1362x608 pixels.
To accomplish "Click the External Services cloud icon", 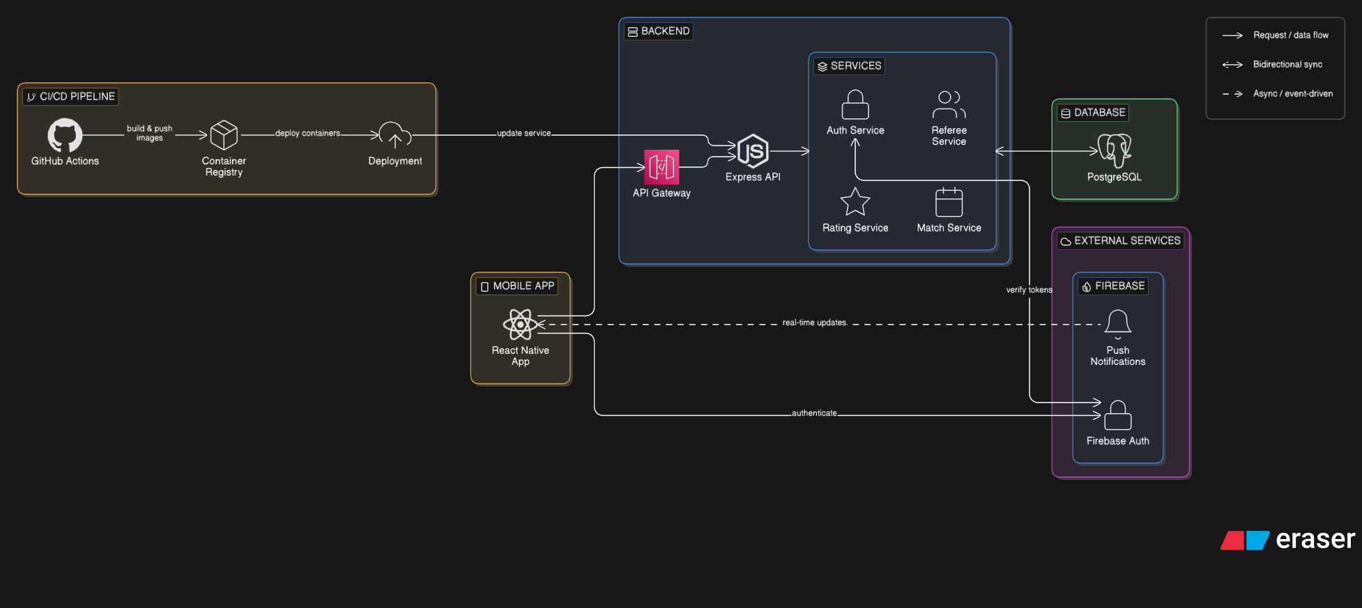I will [1066, 241].
